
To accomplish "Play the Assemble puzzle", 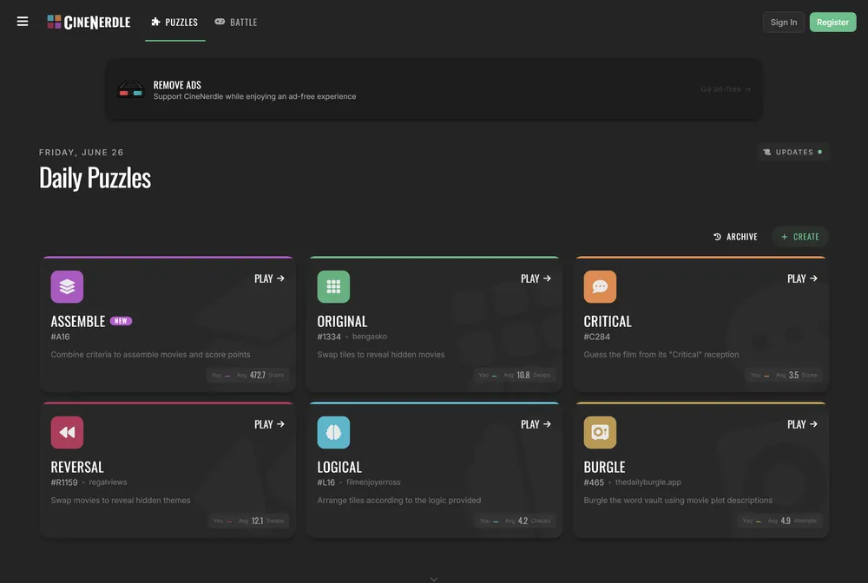I will pyautogui.click(x=270, y=278).
